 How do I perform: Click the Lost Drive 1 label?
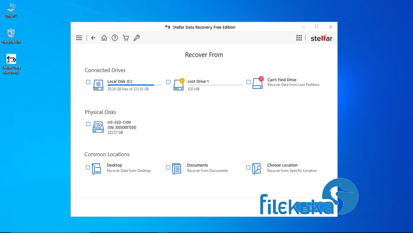[198, 81]
